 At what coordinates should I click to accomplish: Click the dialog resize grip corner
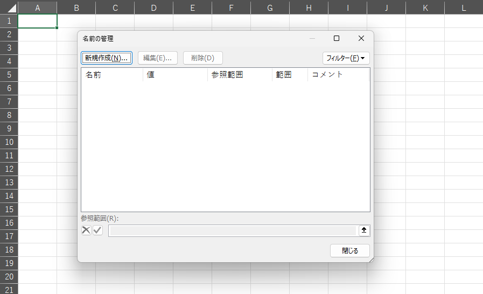(x=370, y=260)
